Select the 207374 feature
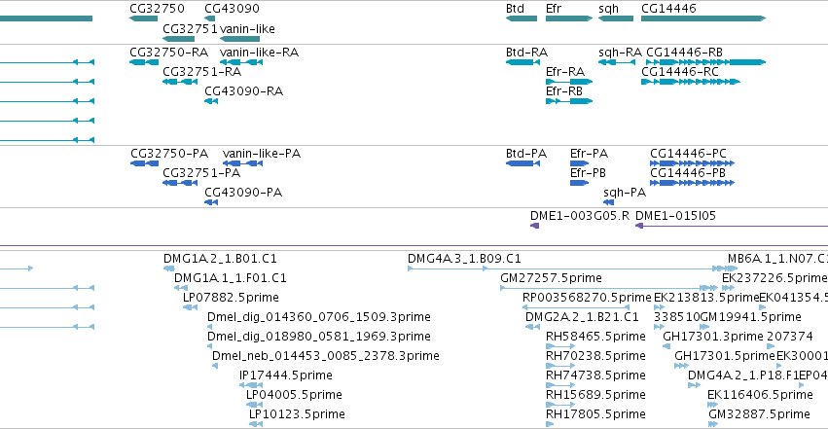This screenshot has height=429, width=828. point(771,346)
